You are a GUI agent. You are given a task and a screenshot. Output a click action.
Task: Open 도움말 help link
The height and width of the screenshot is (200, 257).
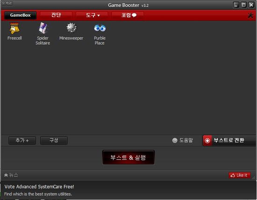[x=186, y=140]
